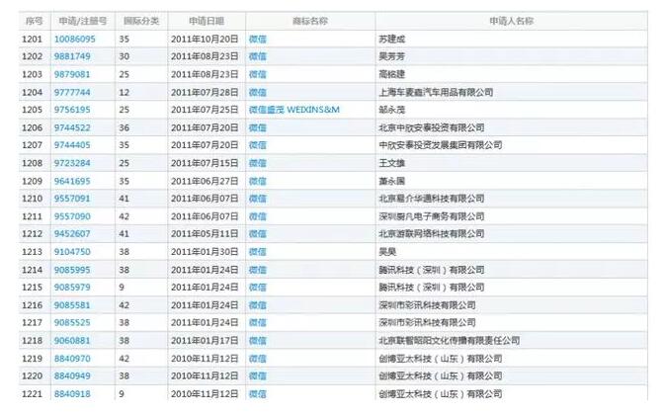Select applicant 北京游联网络科技有限公司

pyautogui.click(x=432, y=234)
